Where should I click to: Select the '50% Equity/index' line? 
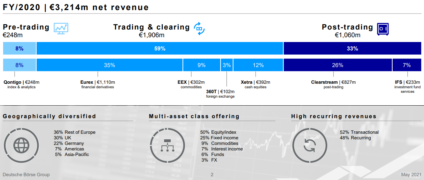pos(218,132)
